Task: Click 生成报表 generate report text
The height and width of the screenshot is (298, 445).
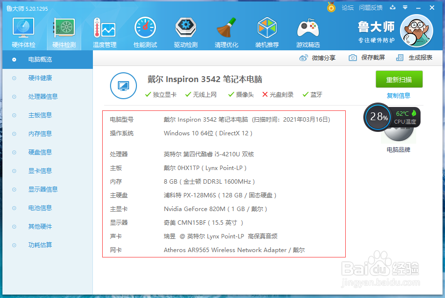Action: pos(421,58)
